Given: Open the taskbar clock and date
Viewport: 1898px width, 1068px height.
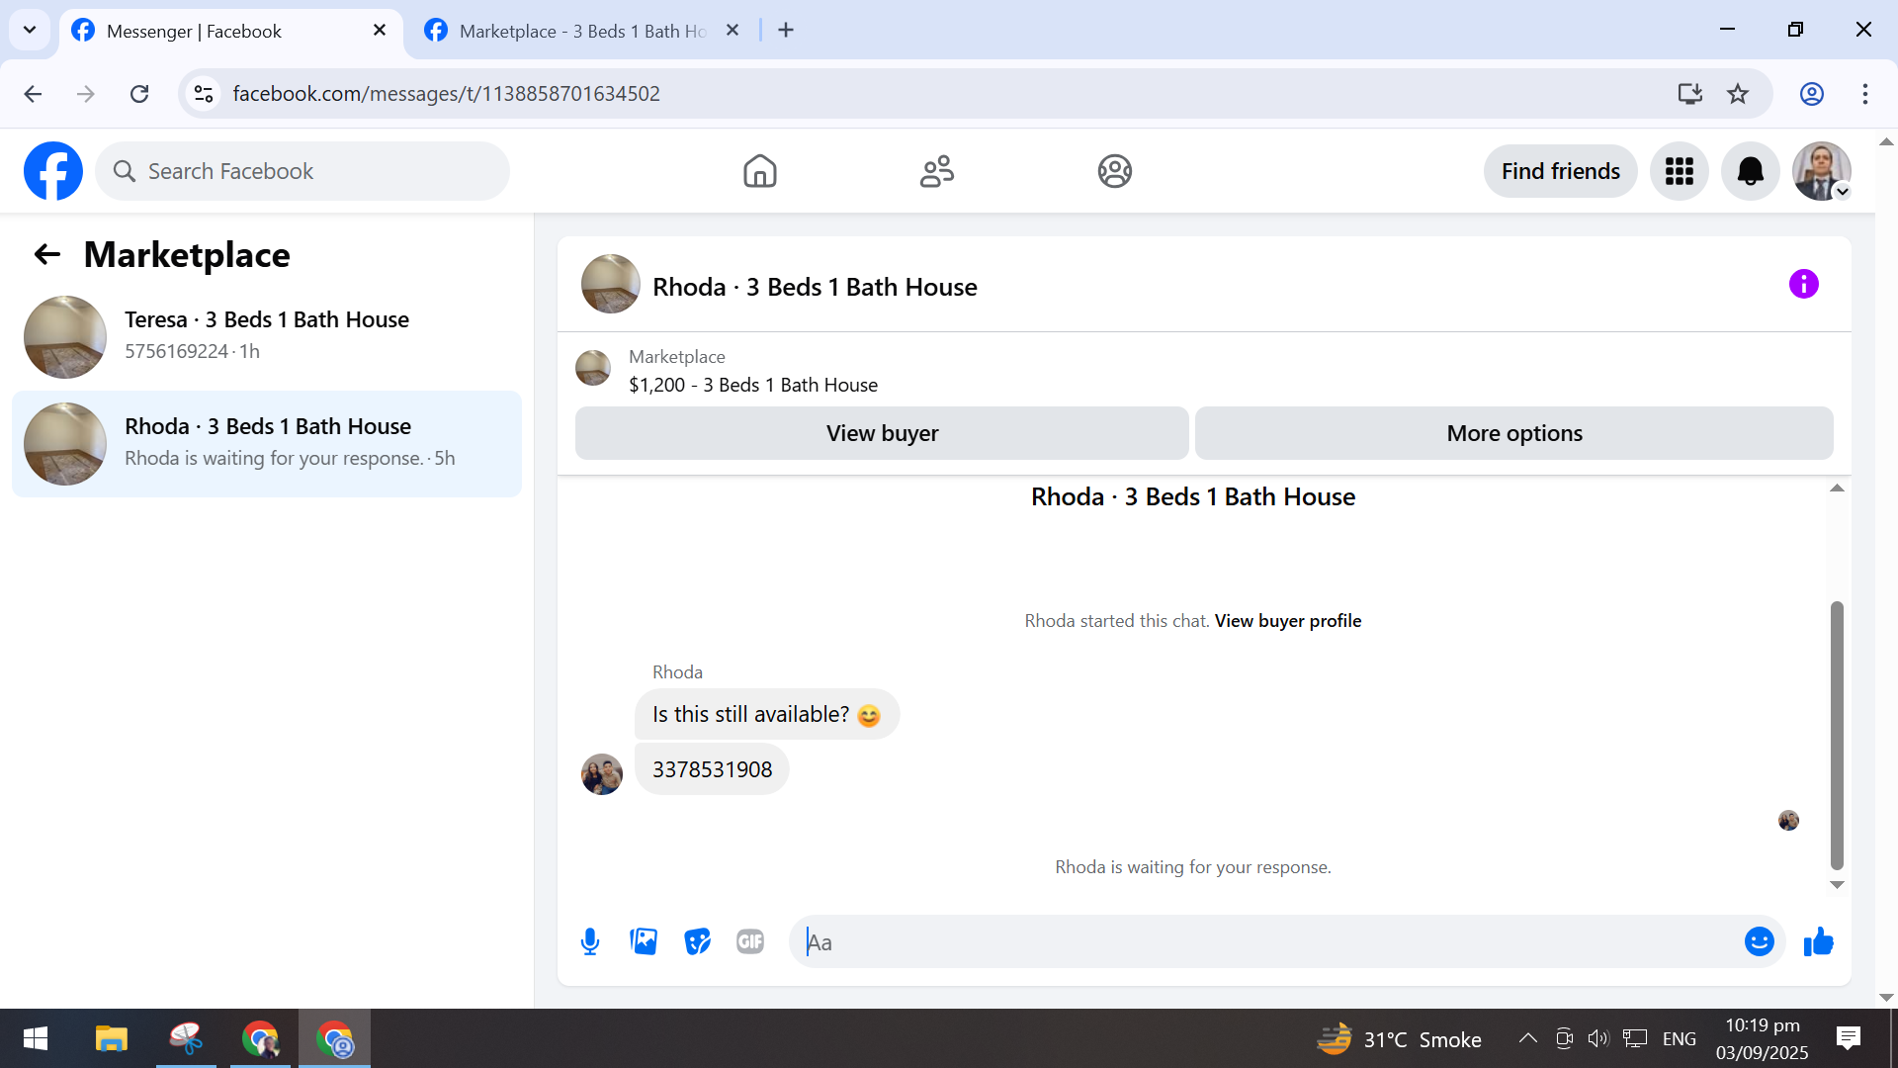Looking at the screenshot, I should point(1762,1038).
